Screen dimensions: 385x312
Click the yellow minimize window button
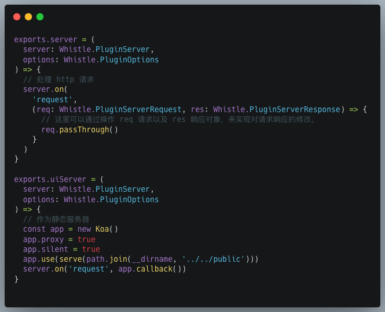click(x=28, y=17)
